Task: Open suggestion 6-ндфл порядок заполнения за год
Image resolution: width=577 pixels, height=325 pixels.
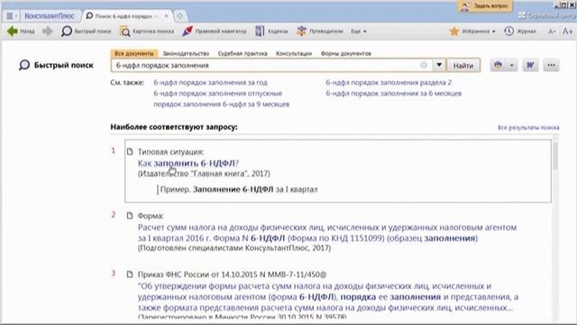Action: coord(210,82)
